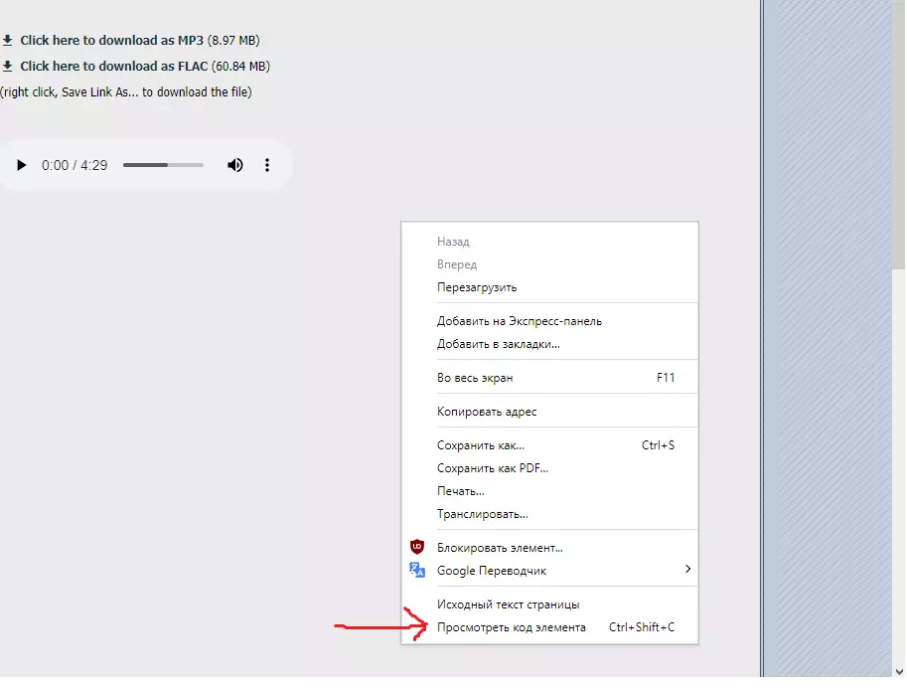Open audio player three-dot options menu

click(x=266, y=166)
